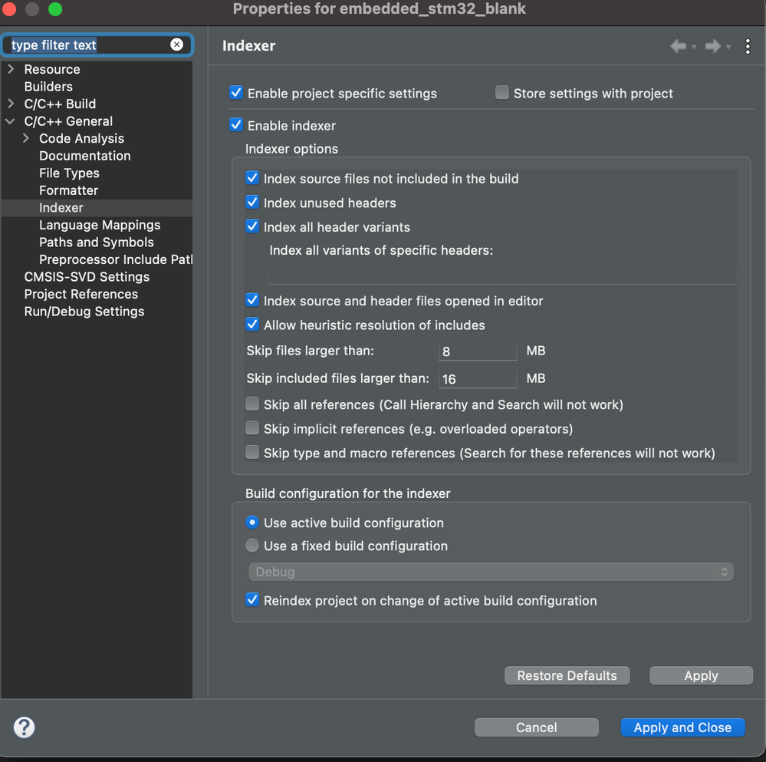Click the Restore Defaults button

567,675
